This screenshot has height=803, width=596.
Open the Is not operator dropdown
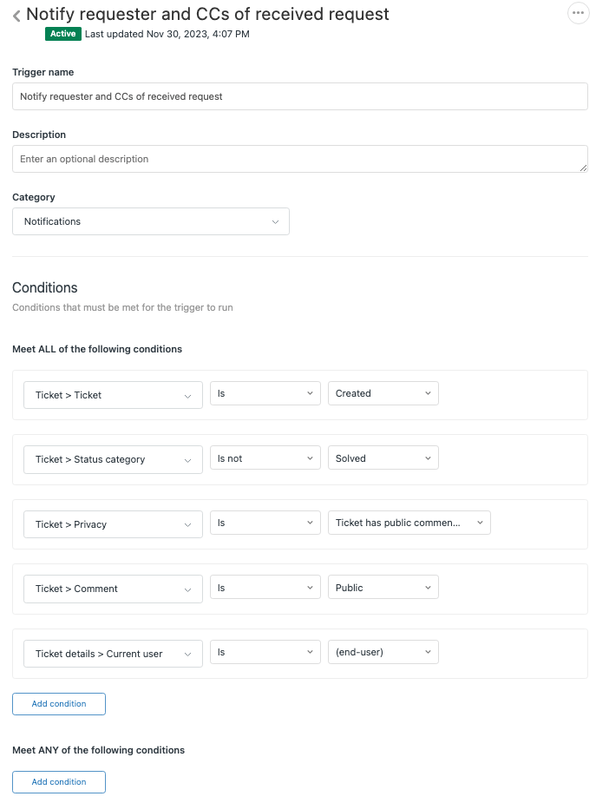pyautogui.click(x=265, y=457)
